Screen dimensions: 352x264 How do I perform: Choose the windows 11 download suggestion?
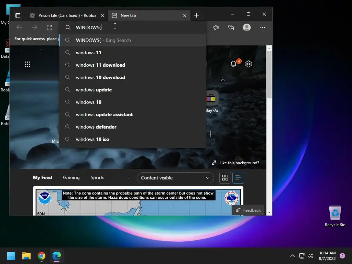(133, 65)
